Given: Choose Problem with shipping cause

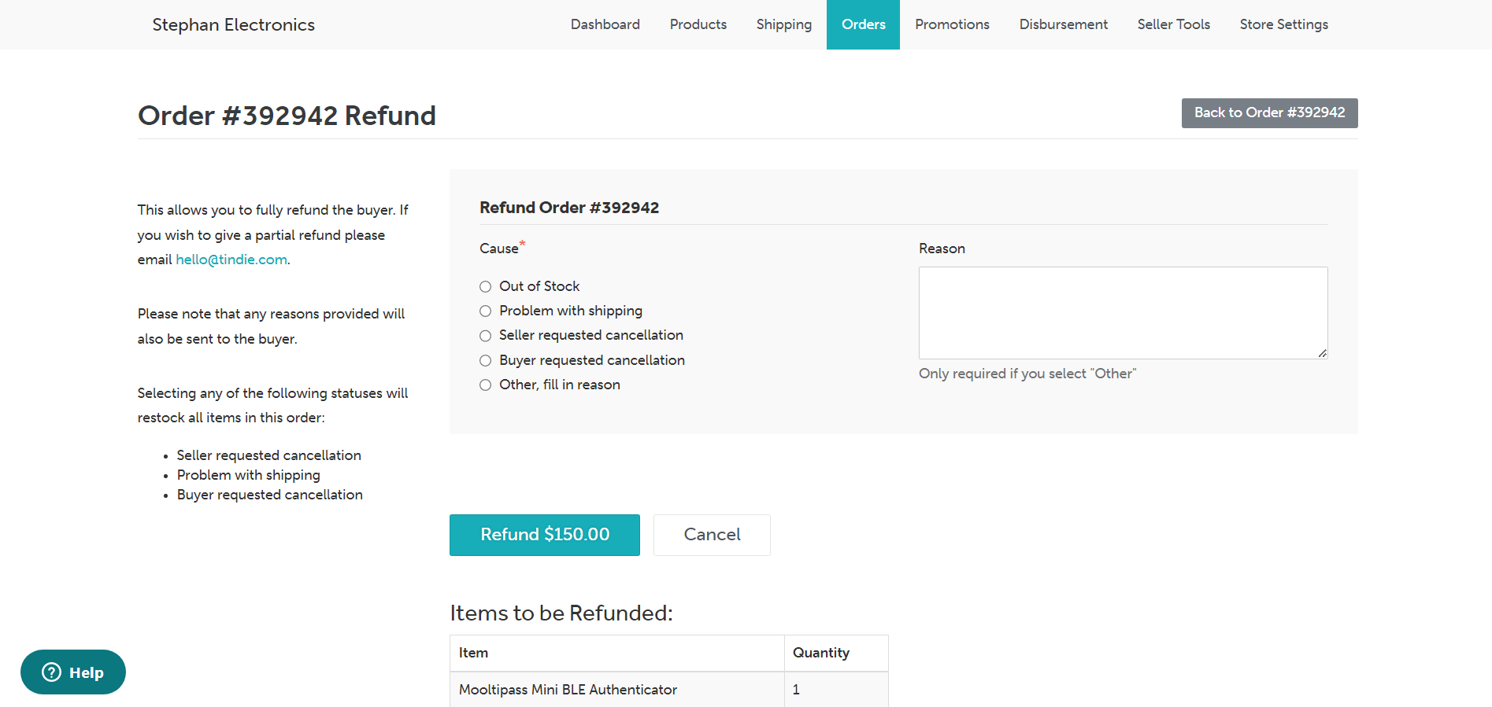Looking at the screenshot, I should 486,311.
